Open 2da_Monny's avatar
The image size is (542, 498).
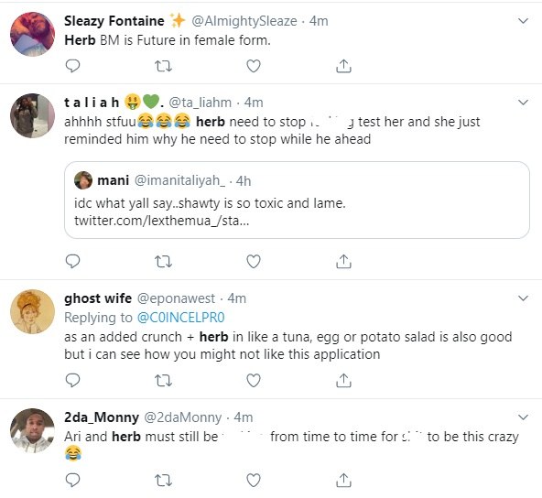click(x=32, y=430)
